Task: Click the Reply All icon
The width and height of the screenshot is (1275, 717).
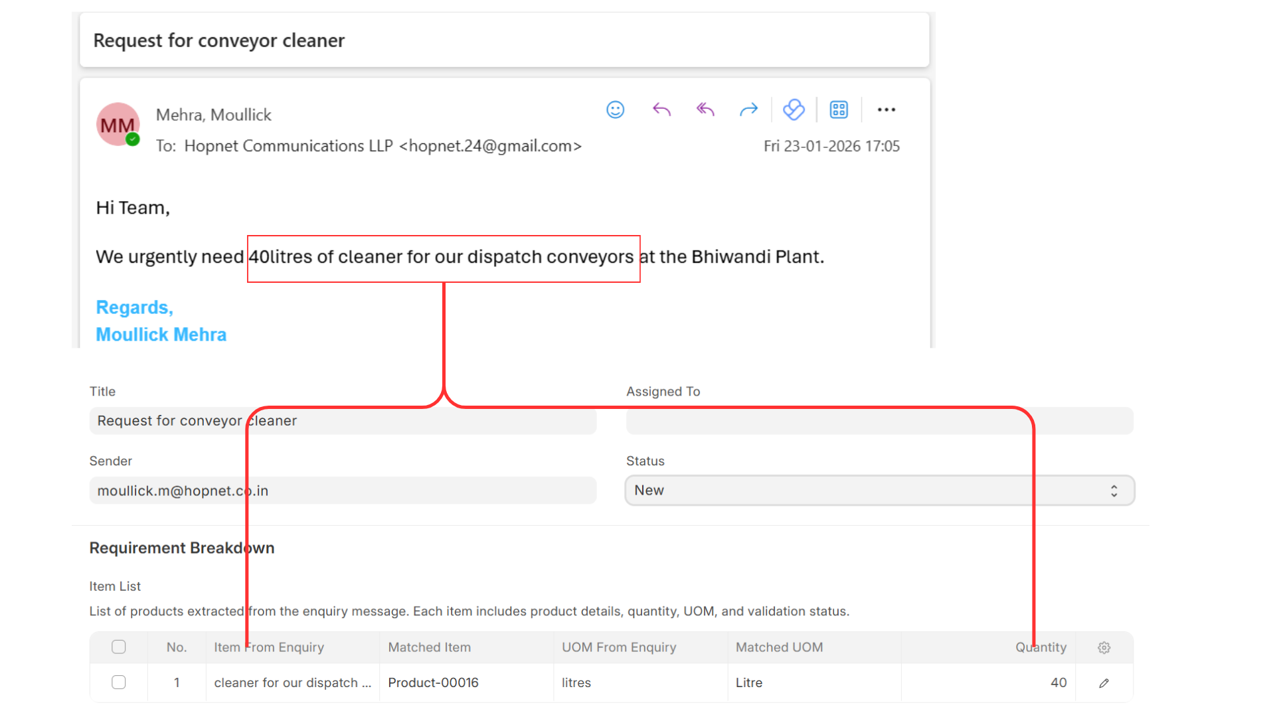Action: click(705, 110)
